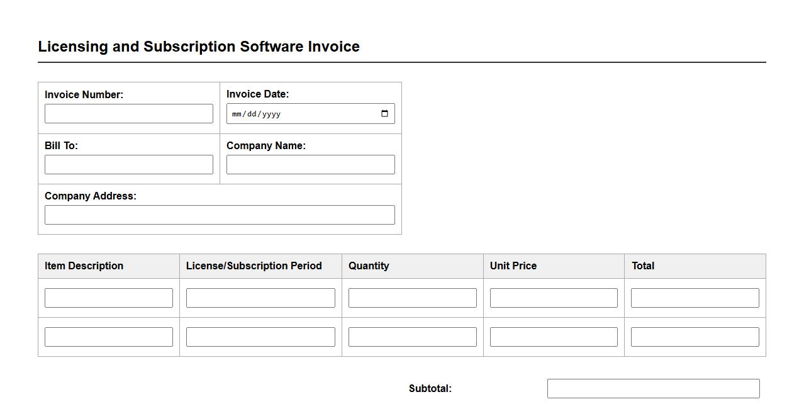Focus the Bill To text field
Image resolution: width=804 pixels, height=409 pixels.
[129, 165]
